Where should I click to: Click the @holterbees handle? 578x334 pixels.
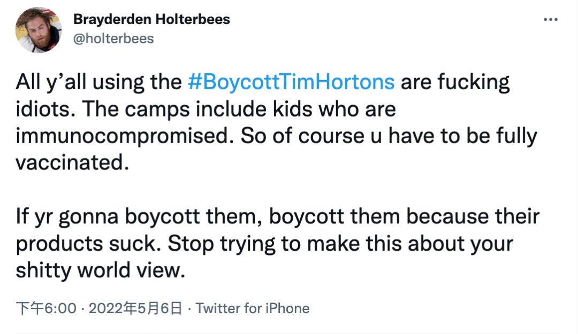coord(113,38)
